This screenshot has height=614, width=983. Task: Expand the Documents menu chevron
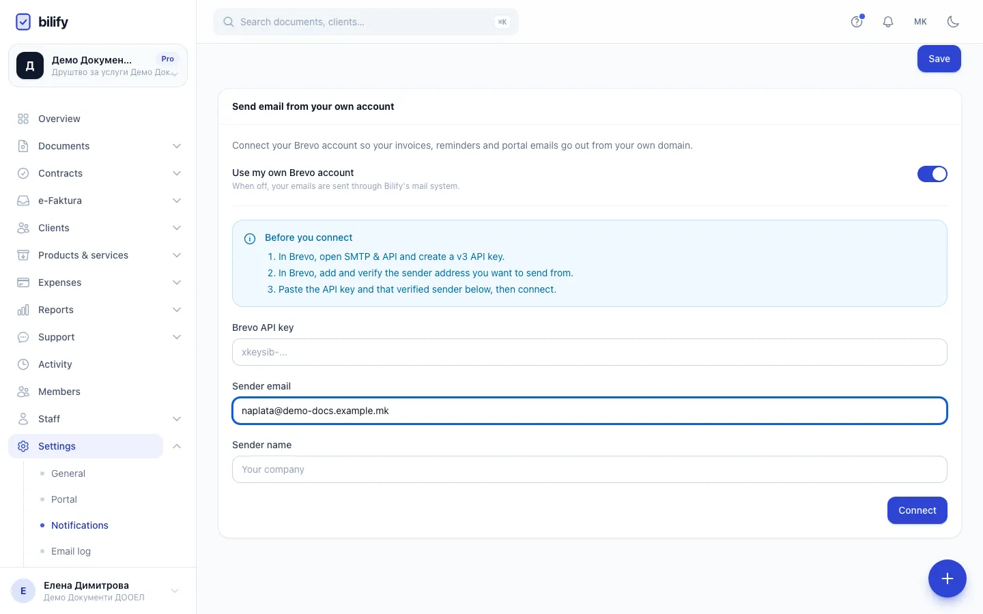pos(177,146)
